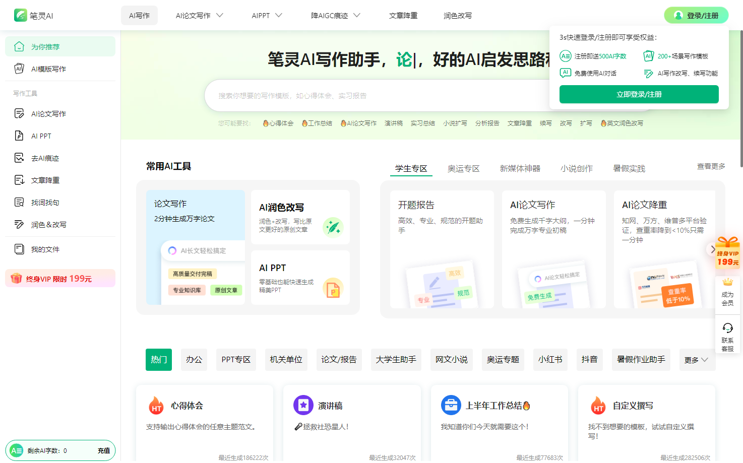The height and width of the screenshot is (463, 743).
Task: Click the blue briefcase icon on 上半年工作总结 card
Action: pos(451,405)
